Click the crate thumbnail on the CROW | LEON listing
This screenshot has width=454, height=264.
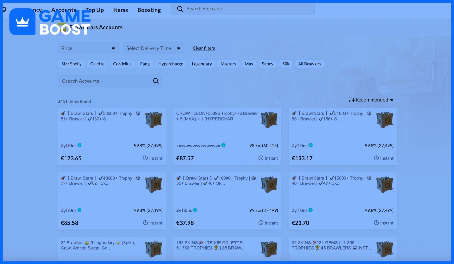(269, 120)
